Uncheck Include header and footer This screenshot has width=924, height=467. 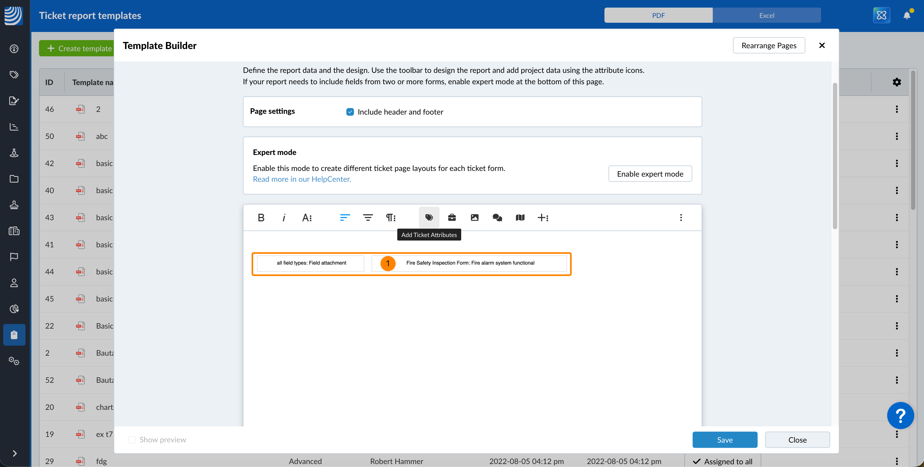(x=350, y=112)
